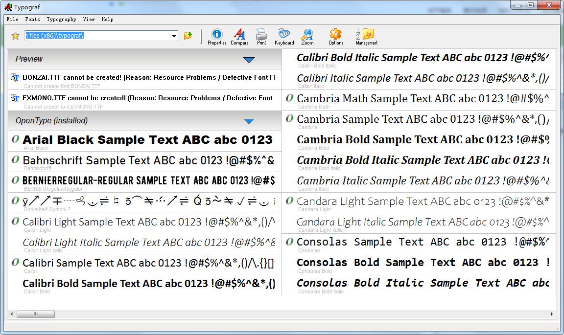The height and width of the screenshot is (335, 564).
Task: Select the Arial Black sample text
Action: point(147,139)
